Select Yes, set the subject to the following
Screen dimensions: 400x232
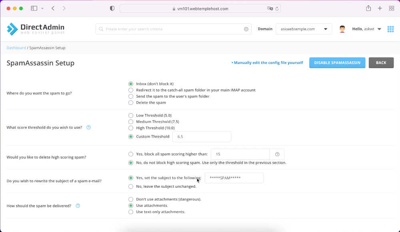click(131, 178)
